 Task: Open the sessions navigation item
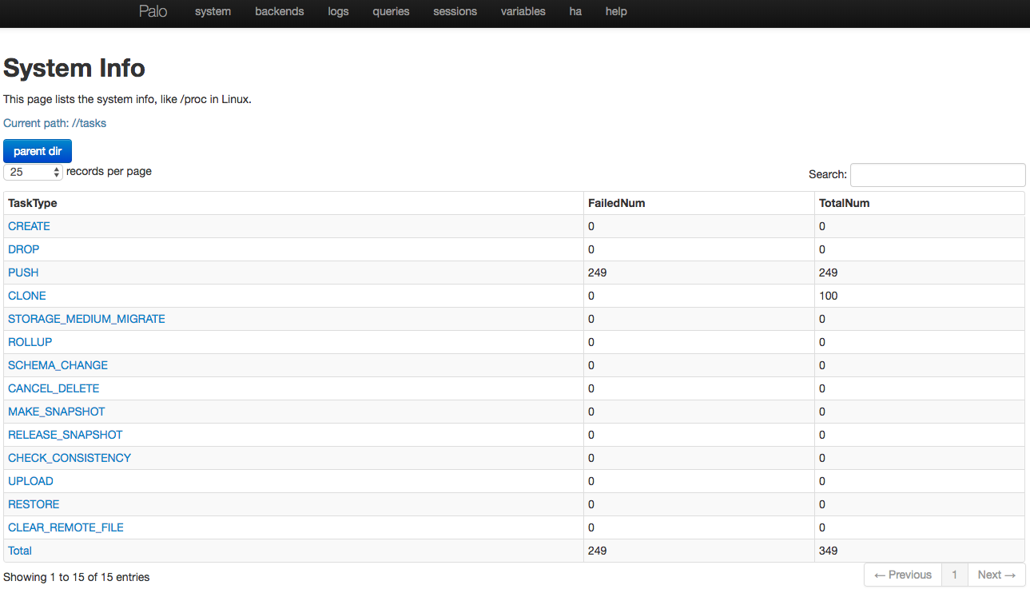(x=455, y=12)
